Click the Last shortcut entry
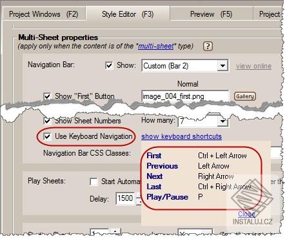The image size is (285, 239). (154, 187)
